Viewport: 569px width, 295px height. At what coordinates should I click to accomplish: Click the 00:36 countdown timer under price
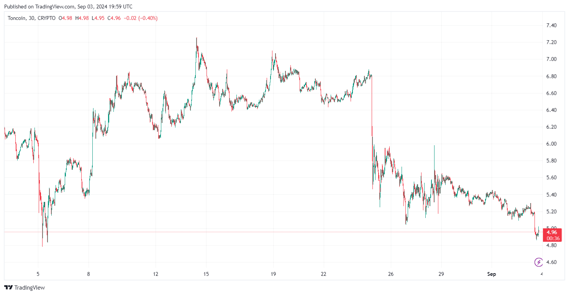tap(552, 238)
